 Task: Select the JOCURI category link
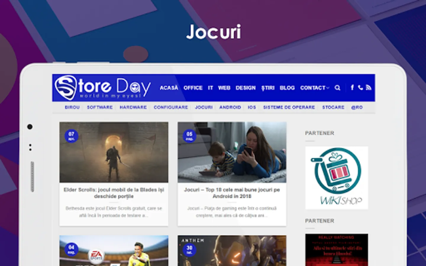pyautogui.click(x=204, y=107)
